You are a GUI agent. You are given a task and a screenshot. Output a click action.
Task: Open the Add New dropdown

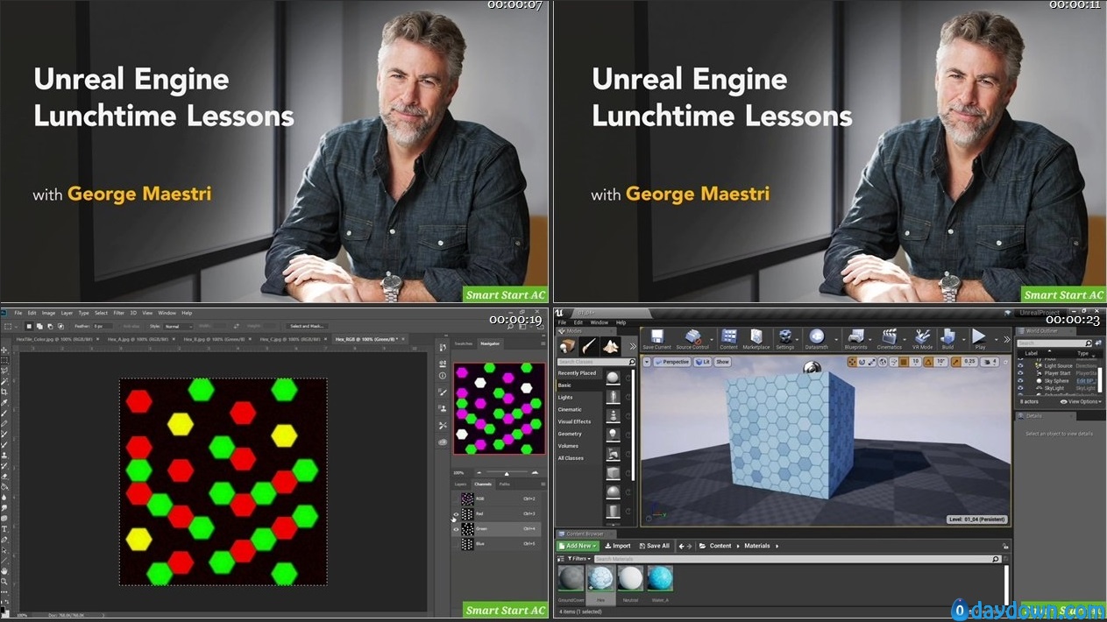[578, 546]
